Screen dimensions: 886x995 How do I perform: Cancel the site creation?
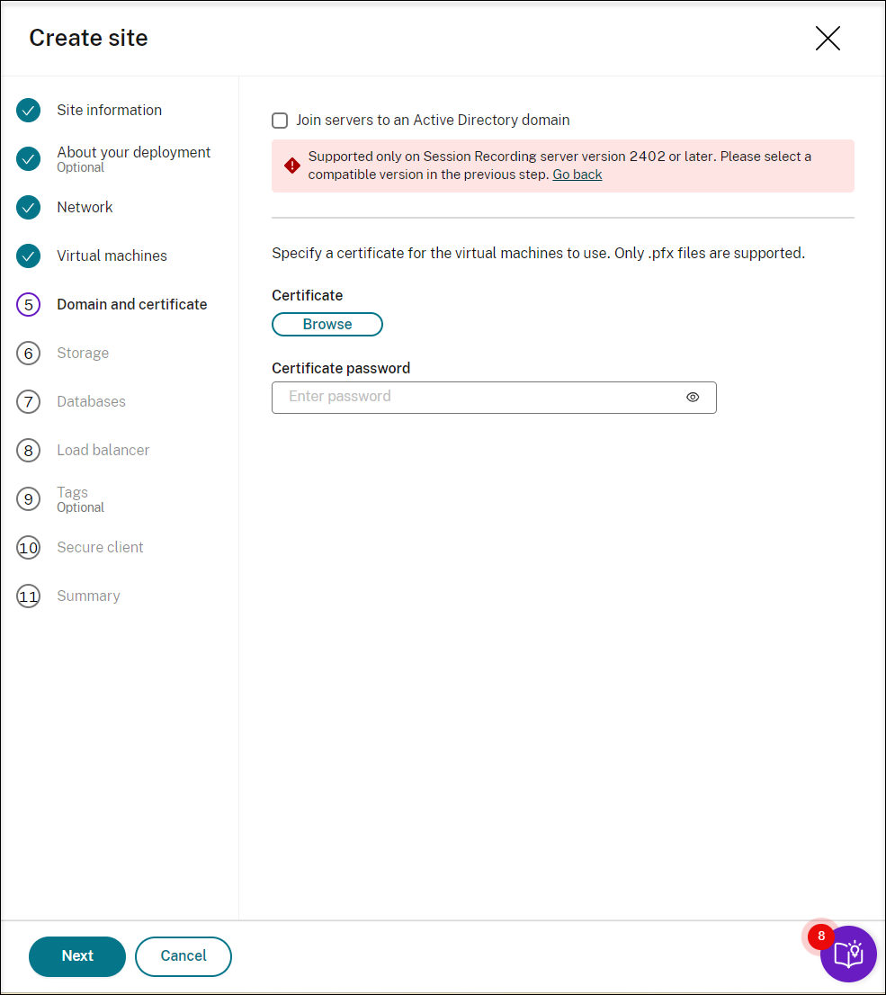click(183, 956)
